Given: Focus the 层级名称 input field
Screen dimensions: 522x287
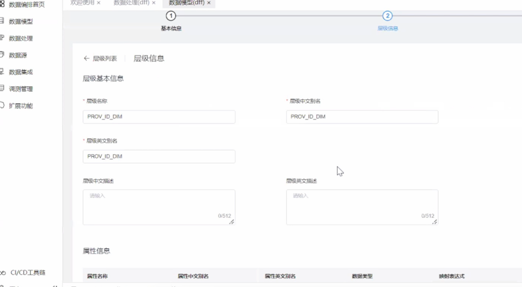Looking at the screenshot, I should 159,117.
